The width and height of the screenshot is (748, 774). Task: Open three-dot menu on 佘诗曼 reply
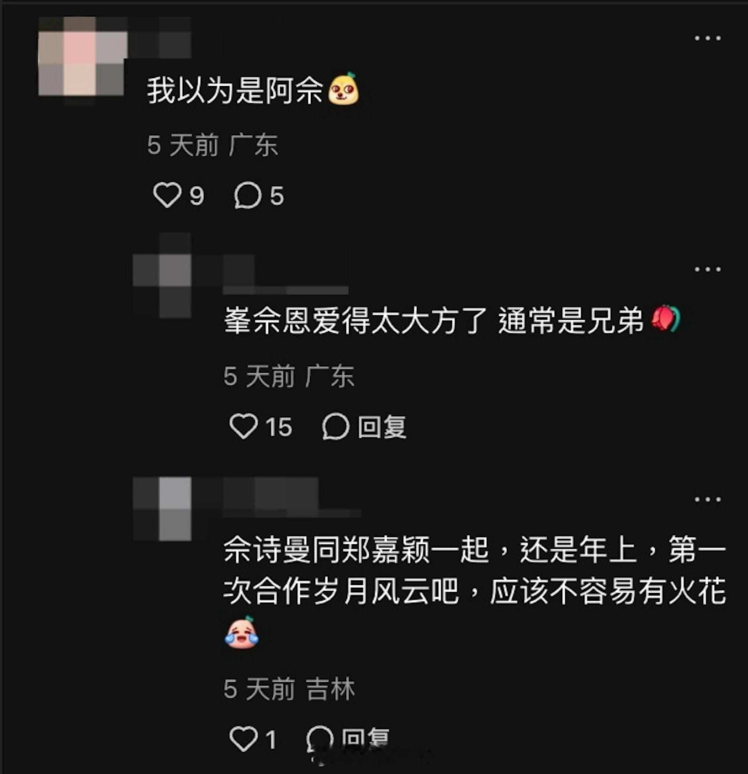[x=708, y=499]
